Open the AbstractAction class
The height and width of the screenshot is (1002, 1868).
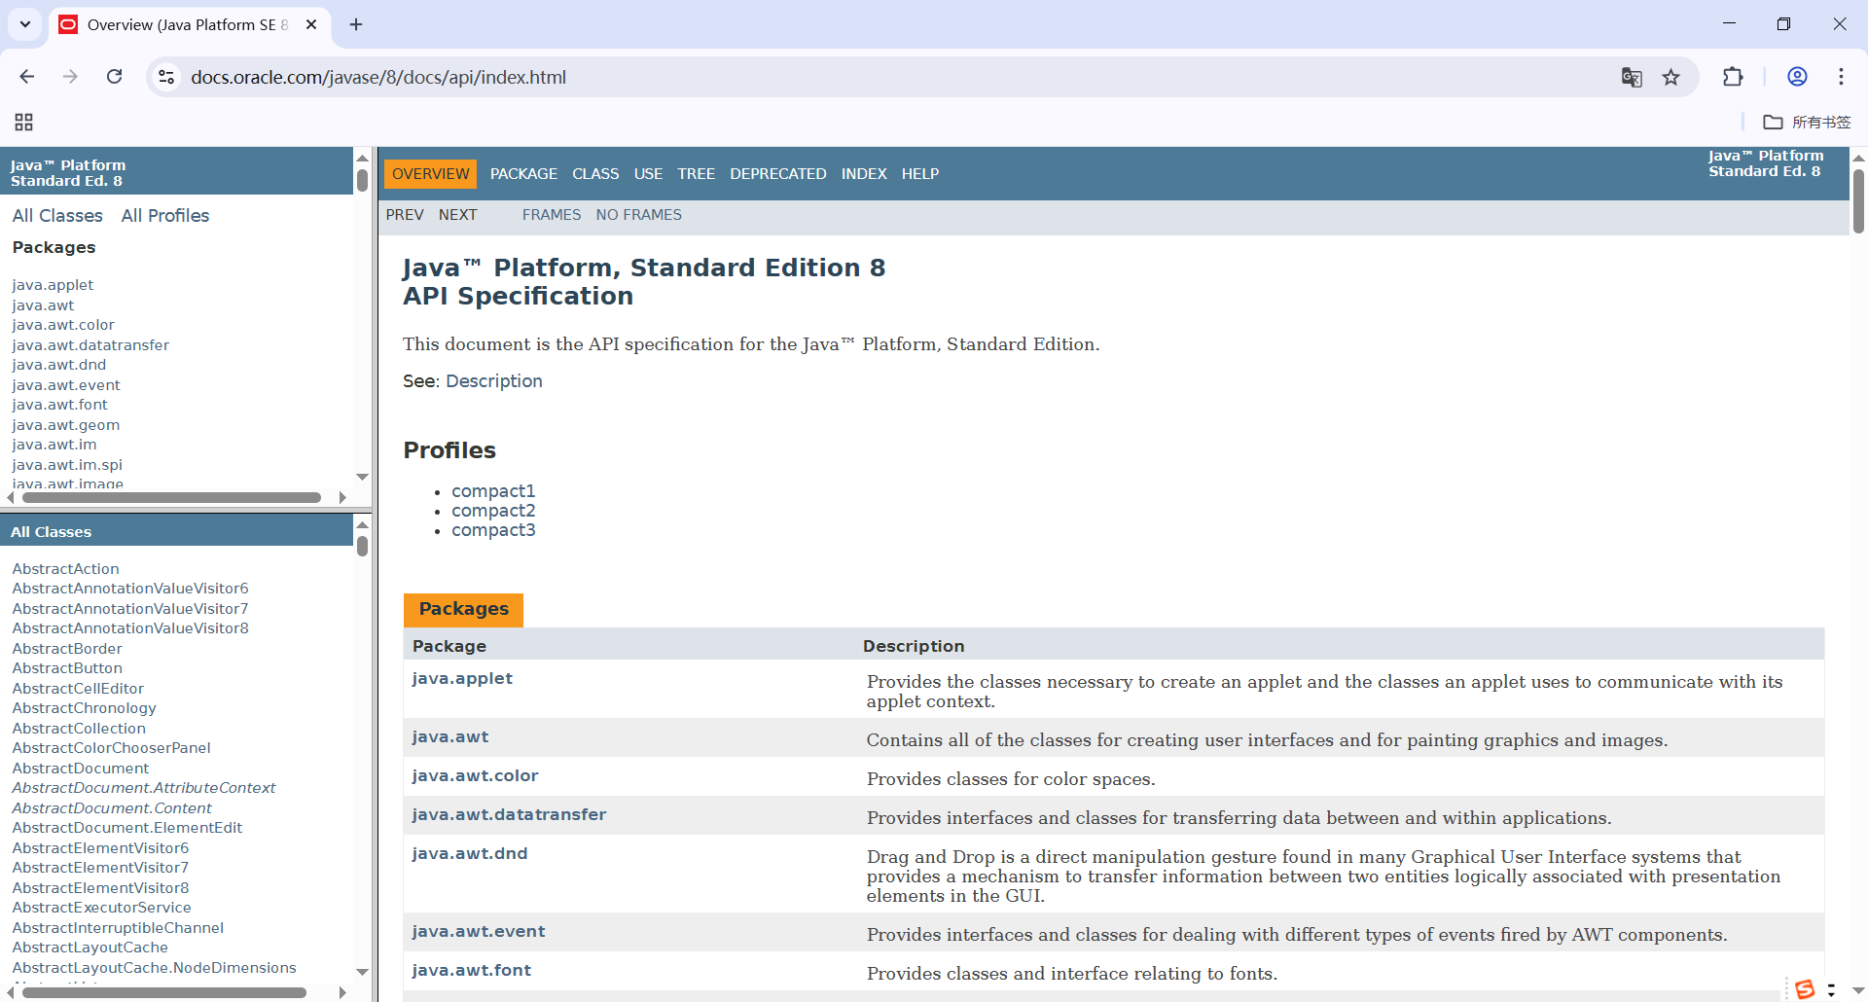click(x=65, y=568)
